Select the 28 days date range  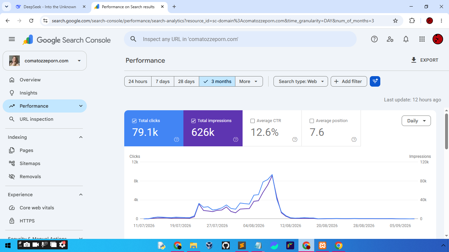tap(186, 81)
